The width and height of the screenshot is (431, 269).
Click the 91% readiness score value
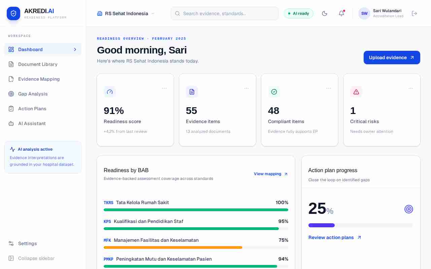point(114,111)
